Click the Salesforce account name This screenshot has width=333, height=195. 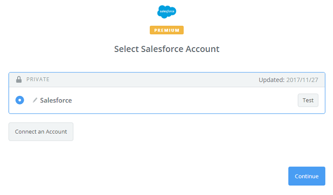tap(56, 101)
